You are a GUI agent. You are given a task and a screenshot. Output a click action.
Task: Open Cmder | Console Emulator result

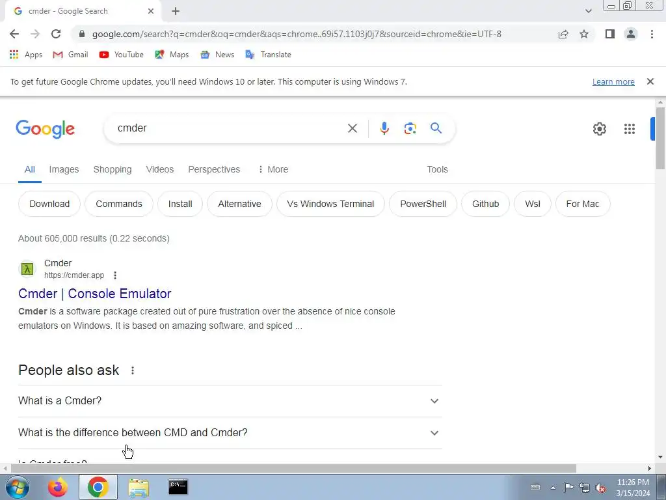point(95,294)
